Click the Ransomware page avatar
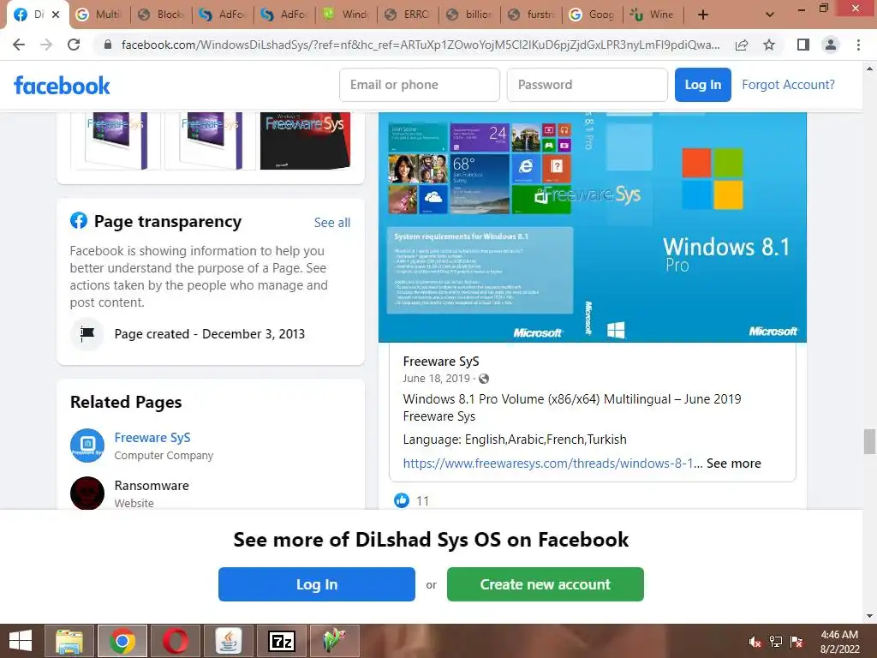This screenshot has width=877, height=658. pyautogui.click(x=87, y=493)
